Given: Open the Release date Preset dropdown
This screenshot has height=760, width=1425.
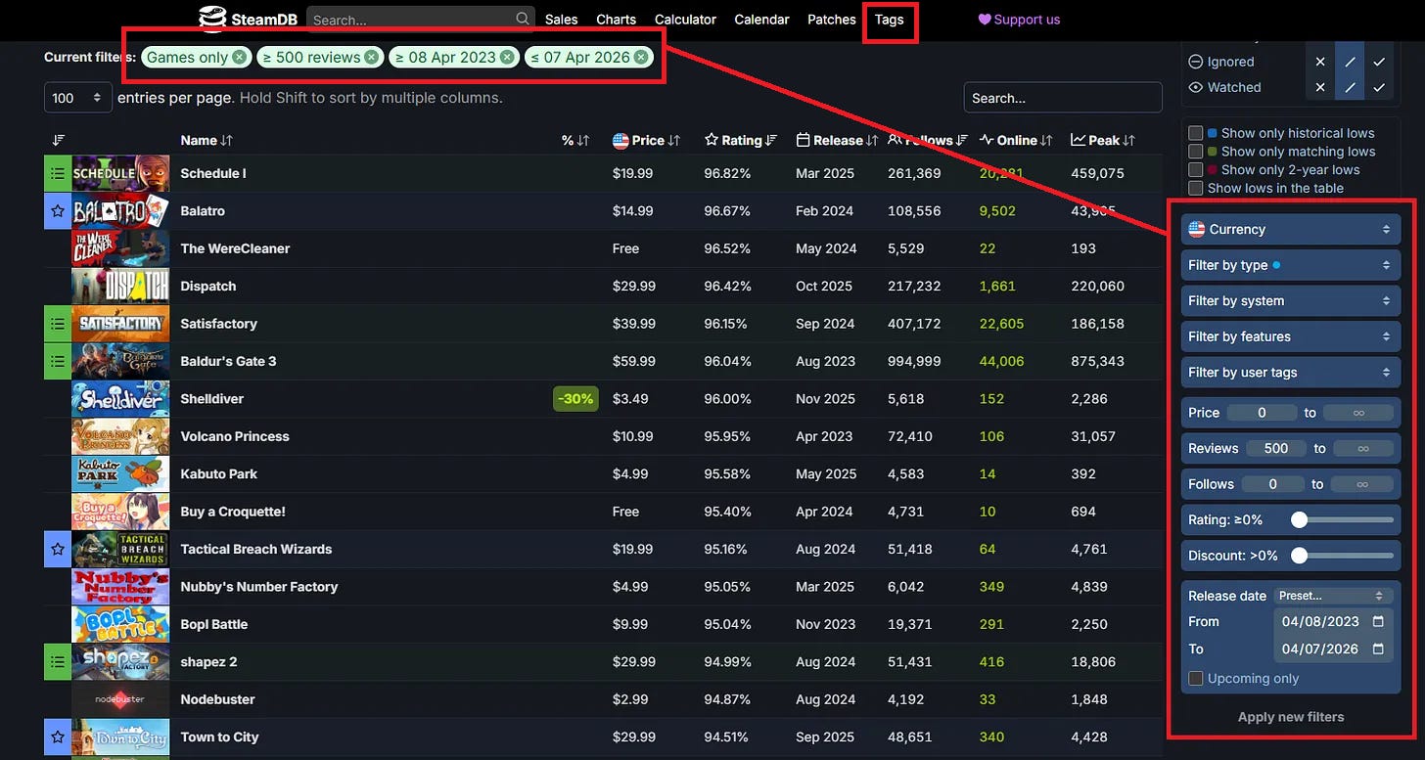Looking at the screenshot, I should point(1332,596).
